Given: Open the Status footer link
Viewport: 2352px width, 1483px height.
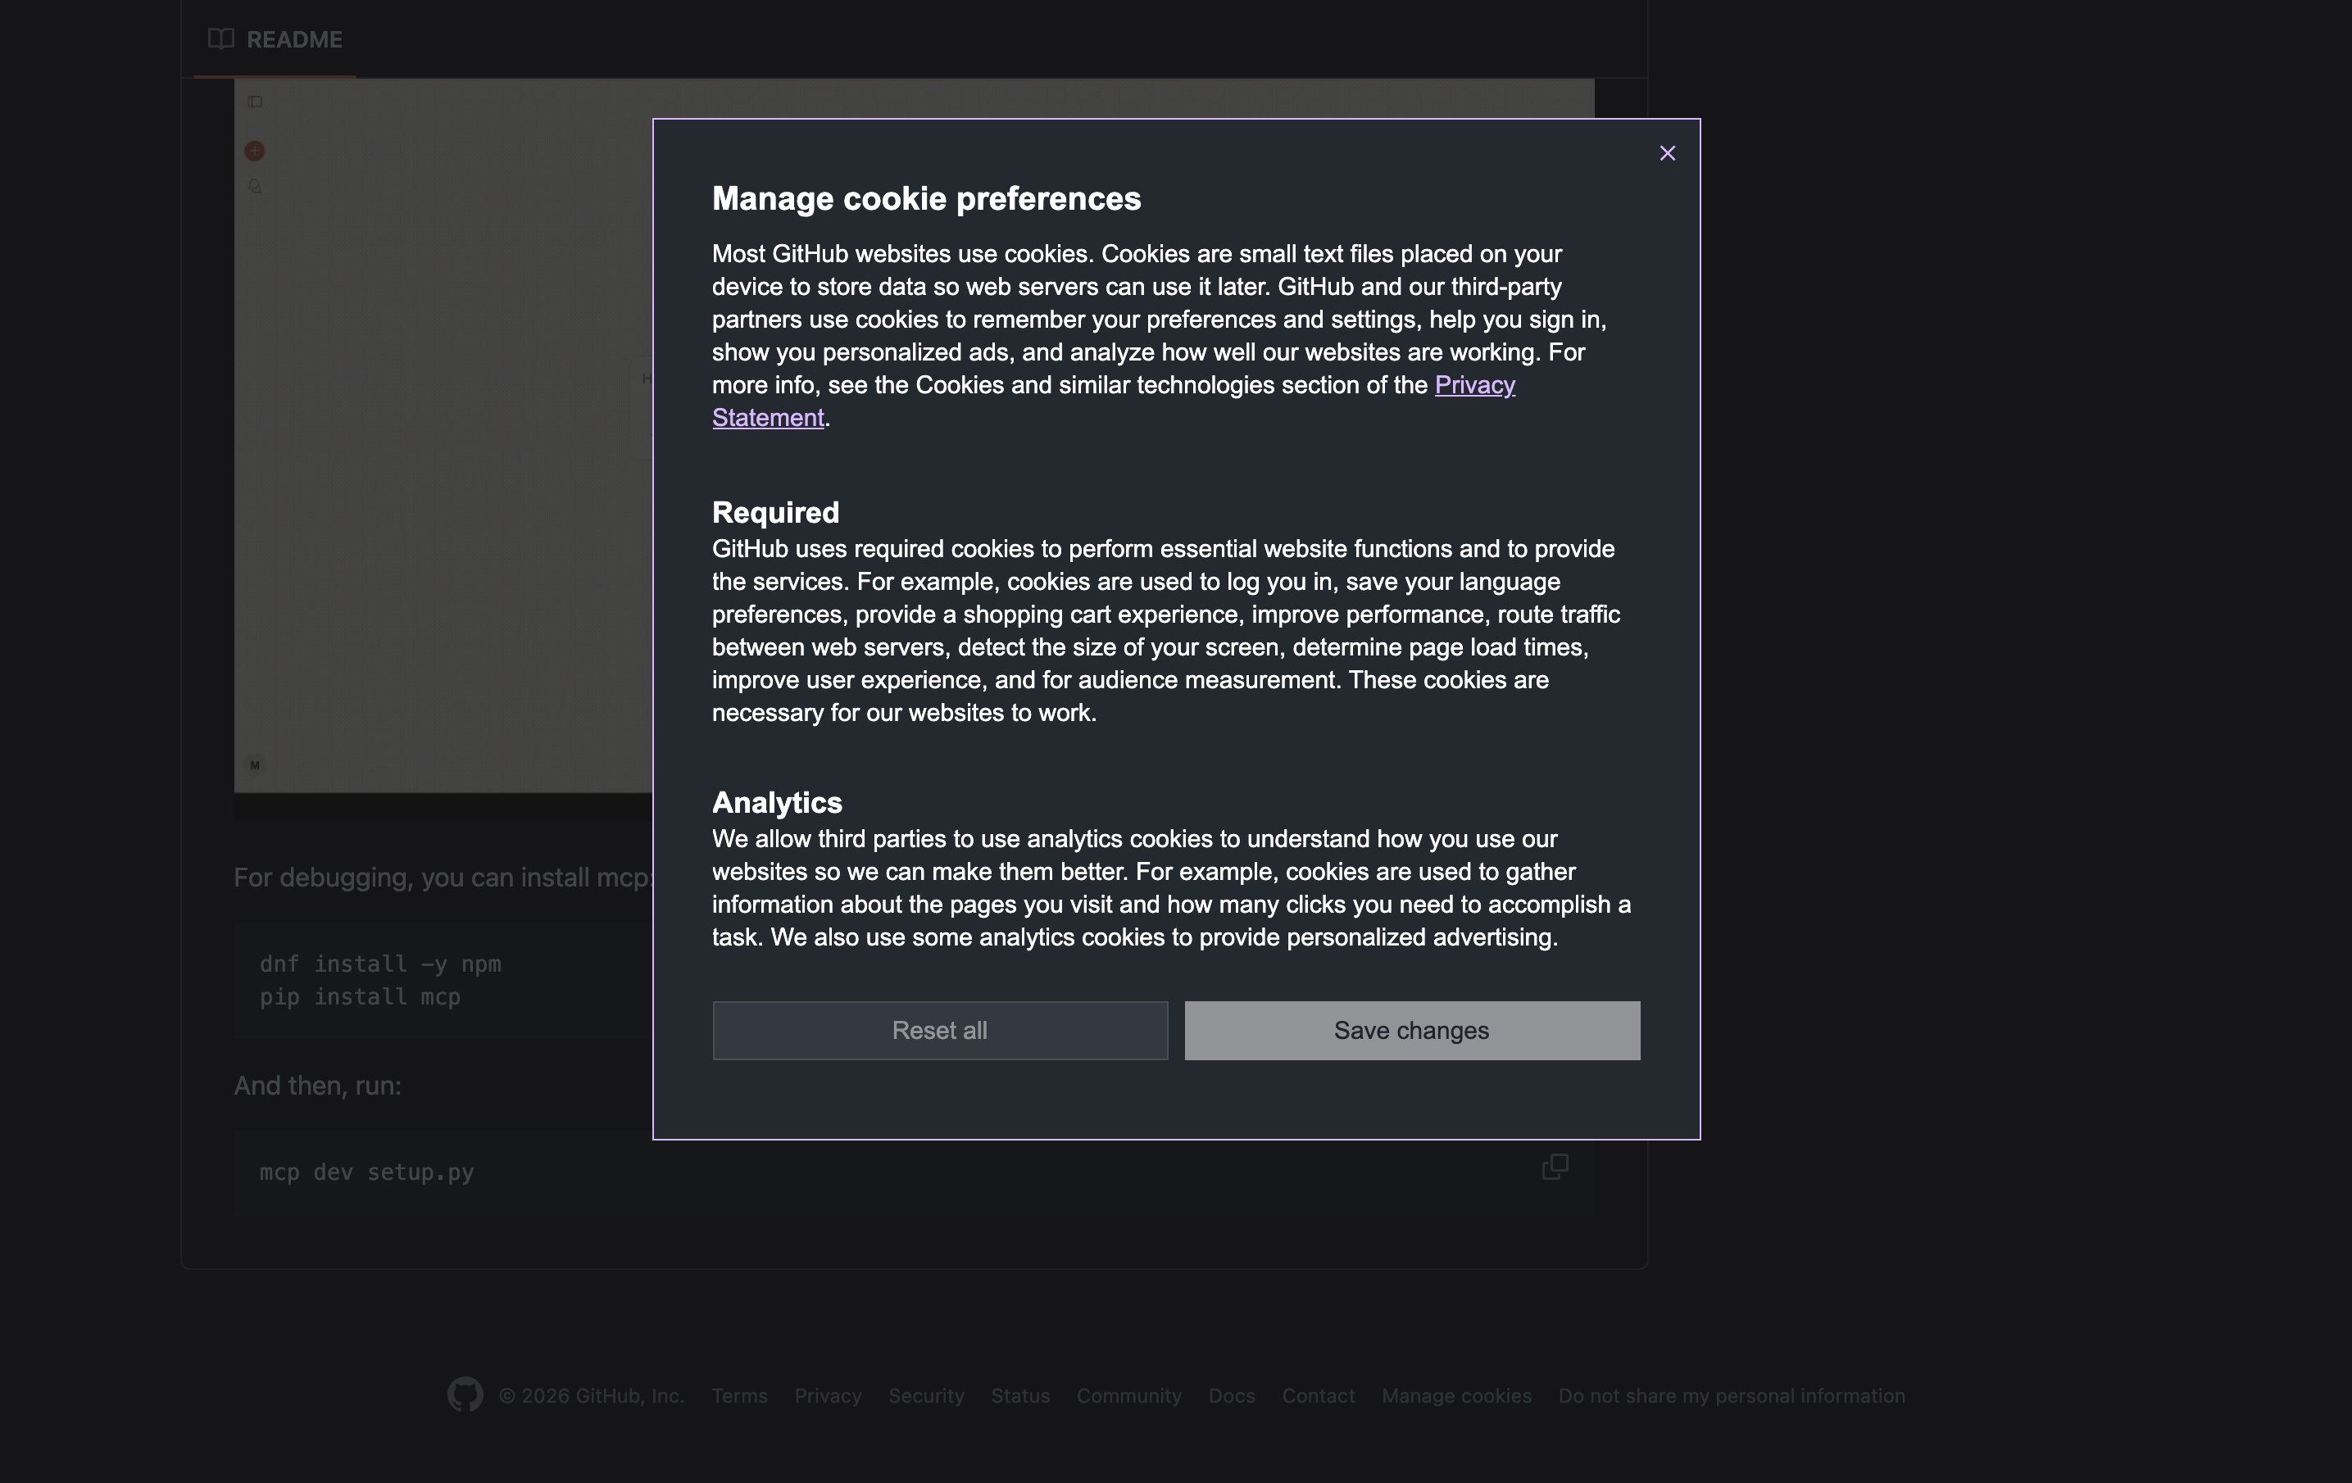Looking at the screenshot, I should pos(1019,1395).
